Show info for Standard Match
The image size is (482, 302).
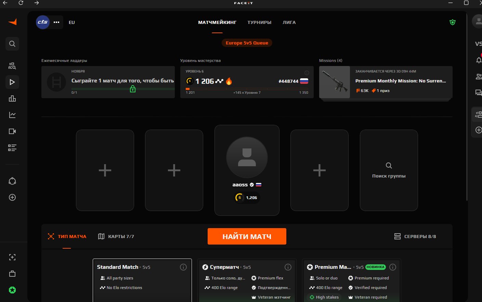click(x=183, y=267)
